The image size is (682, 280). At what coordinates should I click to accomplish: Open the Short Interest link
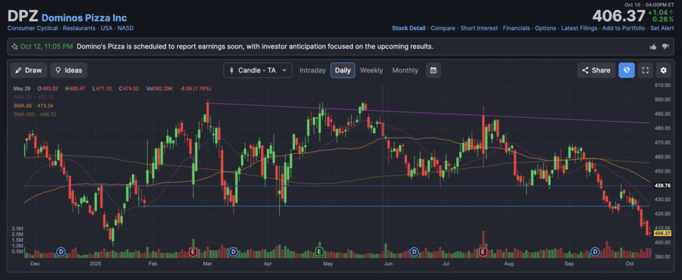(478, 29)
